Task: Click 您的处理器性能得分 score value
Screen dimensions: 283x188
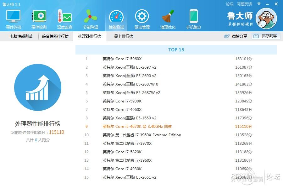Action: (x=57, y=132)
